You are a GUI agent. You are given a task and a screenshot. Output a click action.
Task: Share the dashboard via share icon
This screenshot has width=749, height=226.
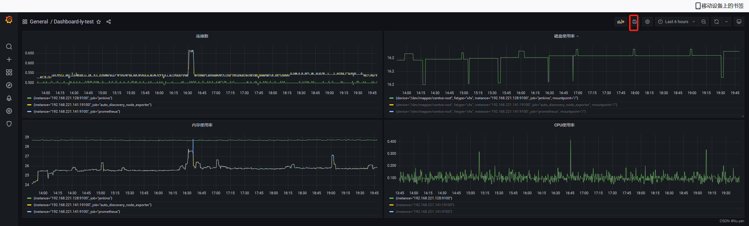click(x=109, y=22)
